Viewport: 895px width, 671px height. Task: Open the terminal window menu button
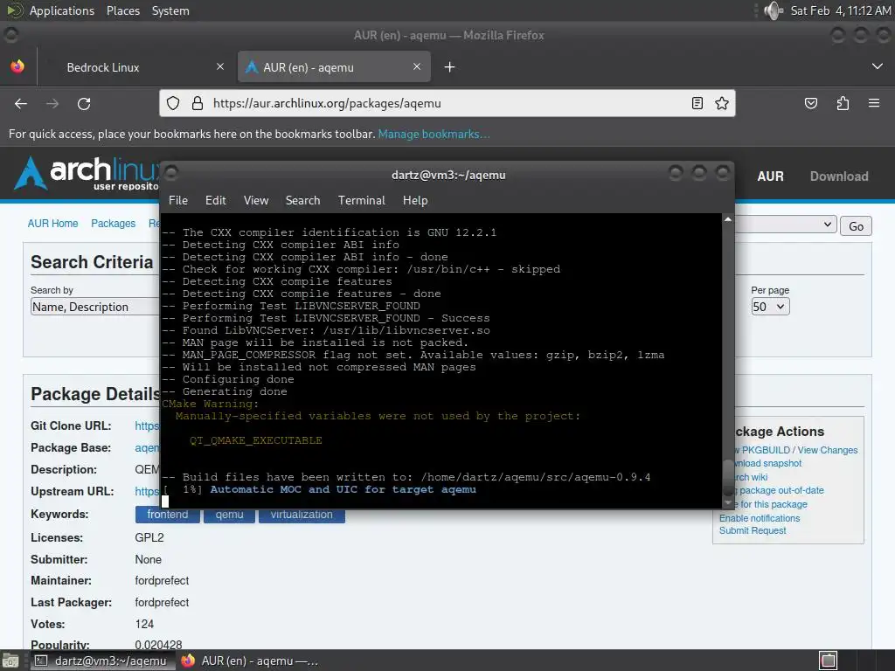pos(171,172)
